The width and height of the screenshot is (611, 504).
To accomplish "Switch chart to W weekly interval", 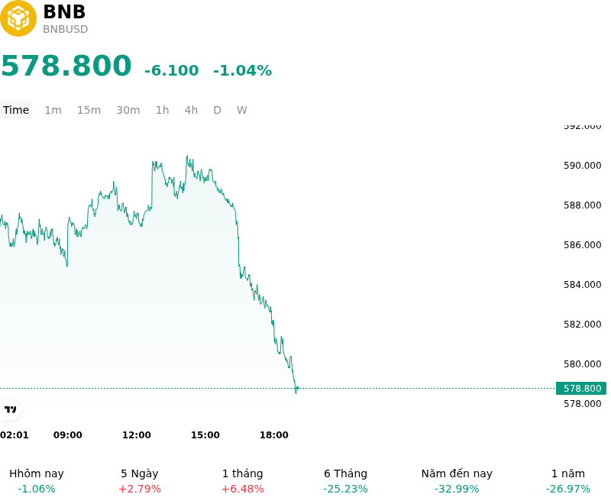I will point(242,110).
